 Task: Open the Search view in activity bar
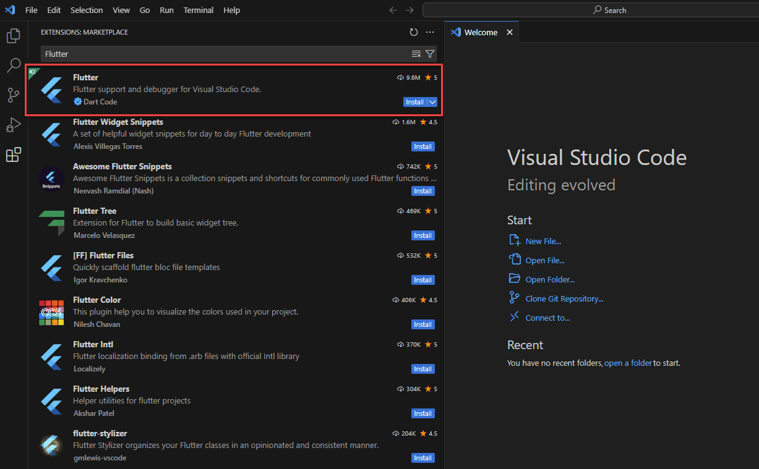tap(14, 65)
